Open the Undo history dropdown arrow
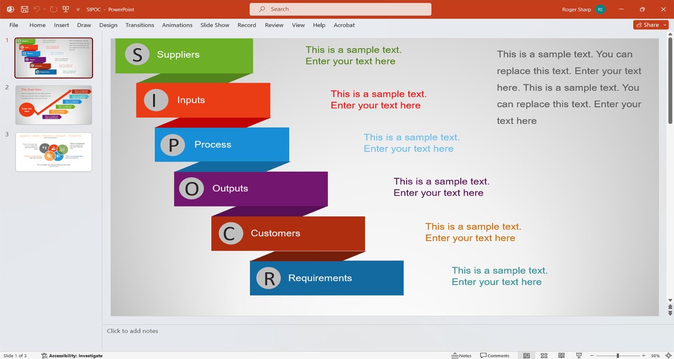Screen dimensions: 674x359 pos(44,9)
